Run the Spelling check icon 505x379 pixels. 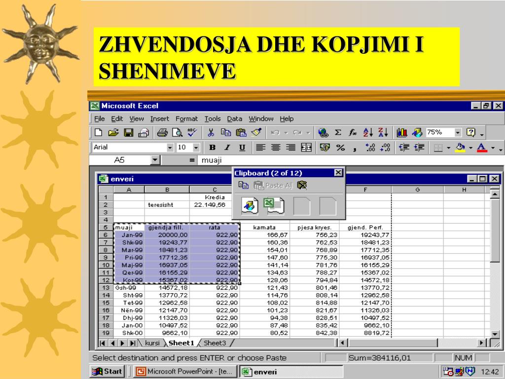tap(192, 132)
